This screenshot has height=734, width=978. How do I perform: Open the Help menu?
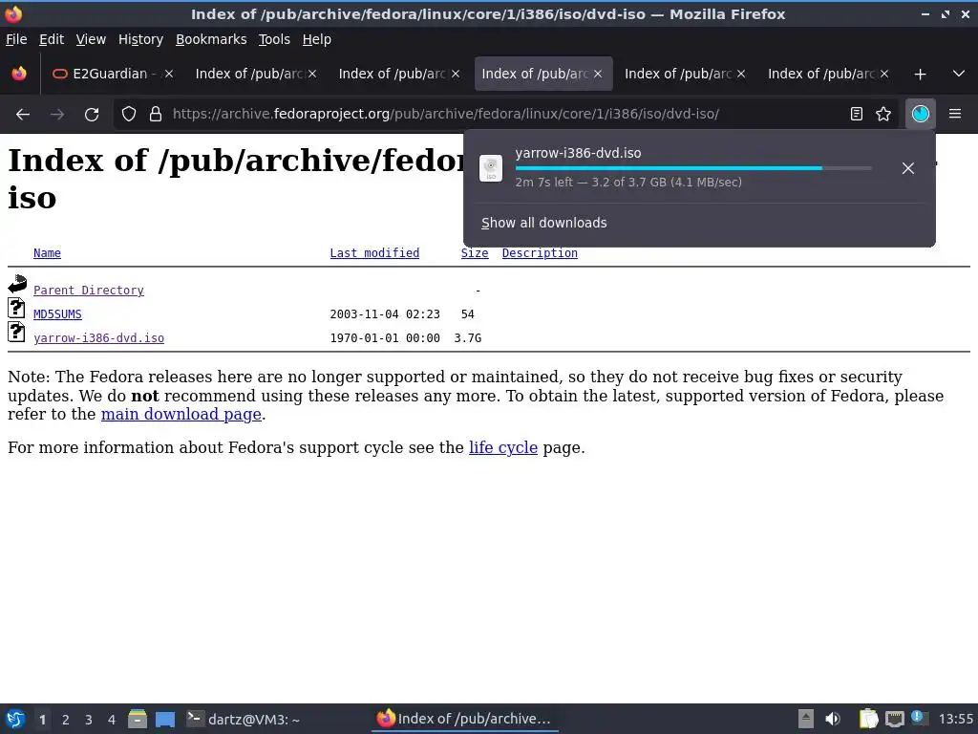(316, 39)
